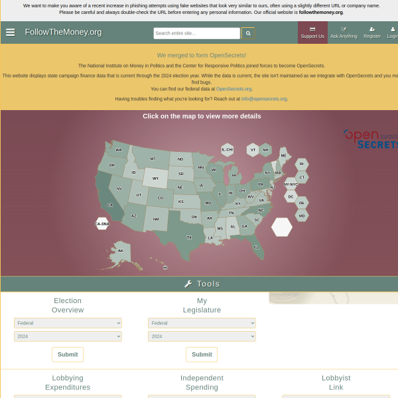Focus the Search entire site field

click(197, 33)
